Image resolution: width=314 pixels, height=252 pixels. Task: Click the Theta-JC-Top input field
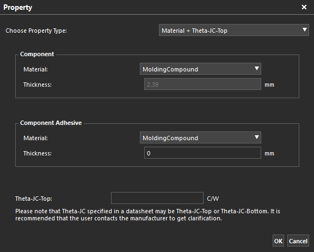coord(157,198)
